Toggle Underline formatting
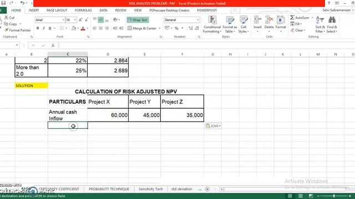Viewport: 355px width, 199px height. tap(50, 28)
